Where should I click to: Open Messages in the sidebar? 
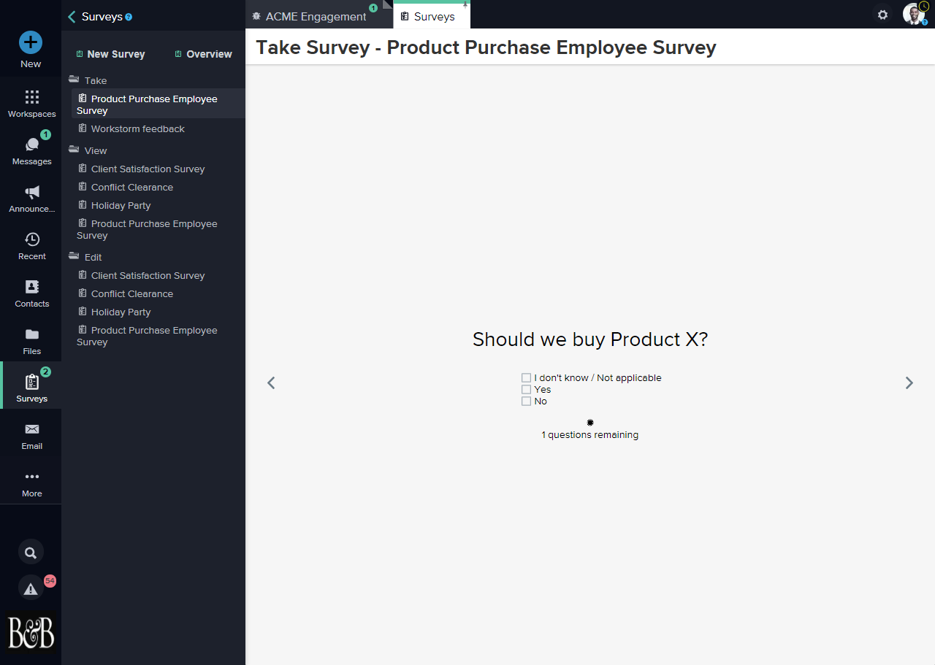pos(31,150)
